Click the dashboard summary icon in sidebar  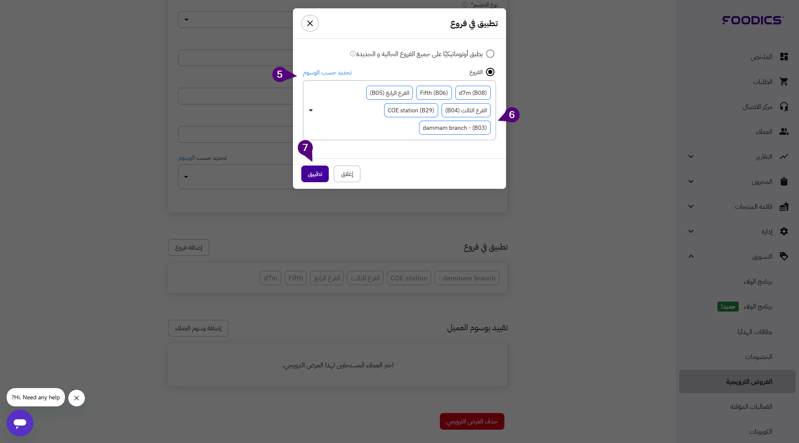pos(784,57)
